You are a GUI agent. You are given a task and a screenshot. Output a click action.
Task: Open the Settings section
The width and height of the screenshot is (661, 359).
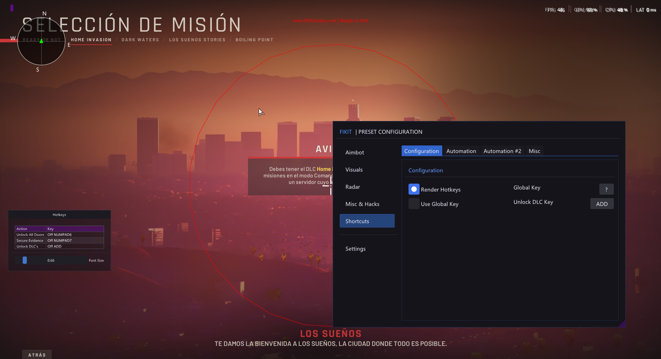(x=355, y=249)
